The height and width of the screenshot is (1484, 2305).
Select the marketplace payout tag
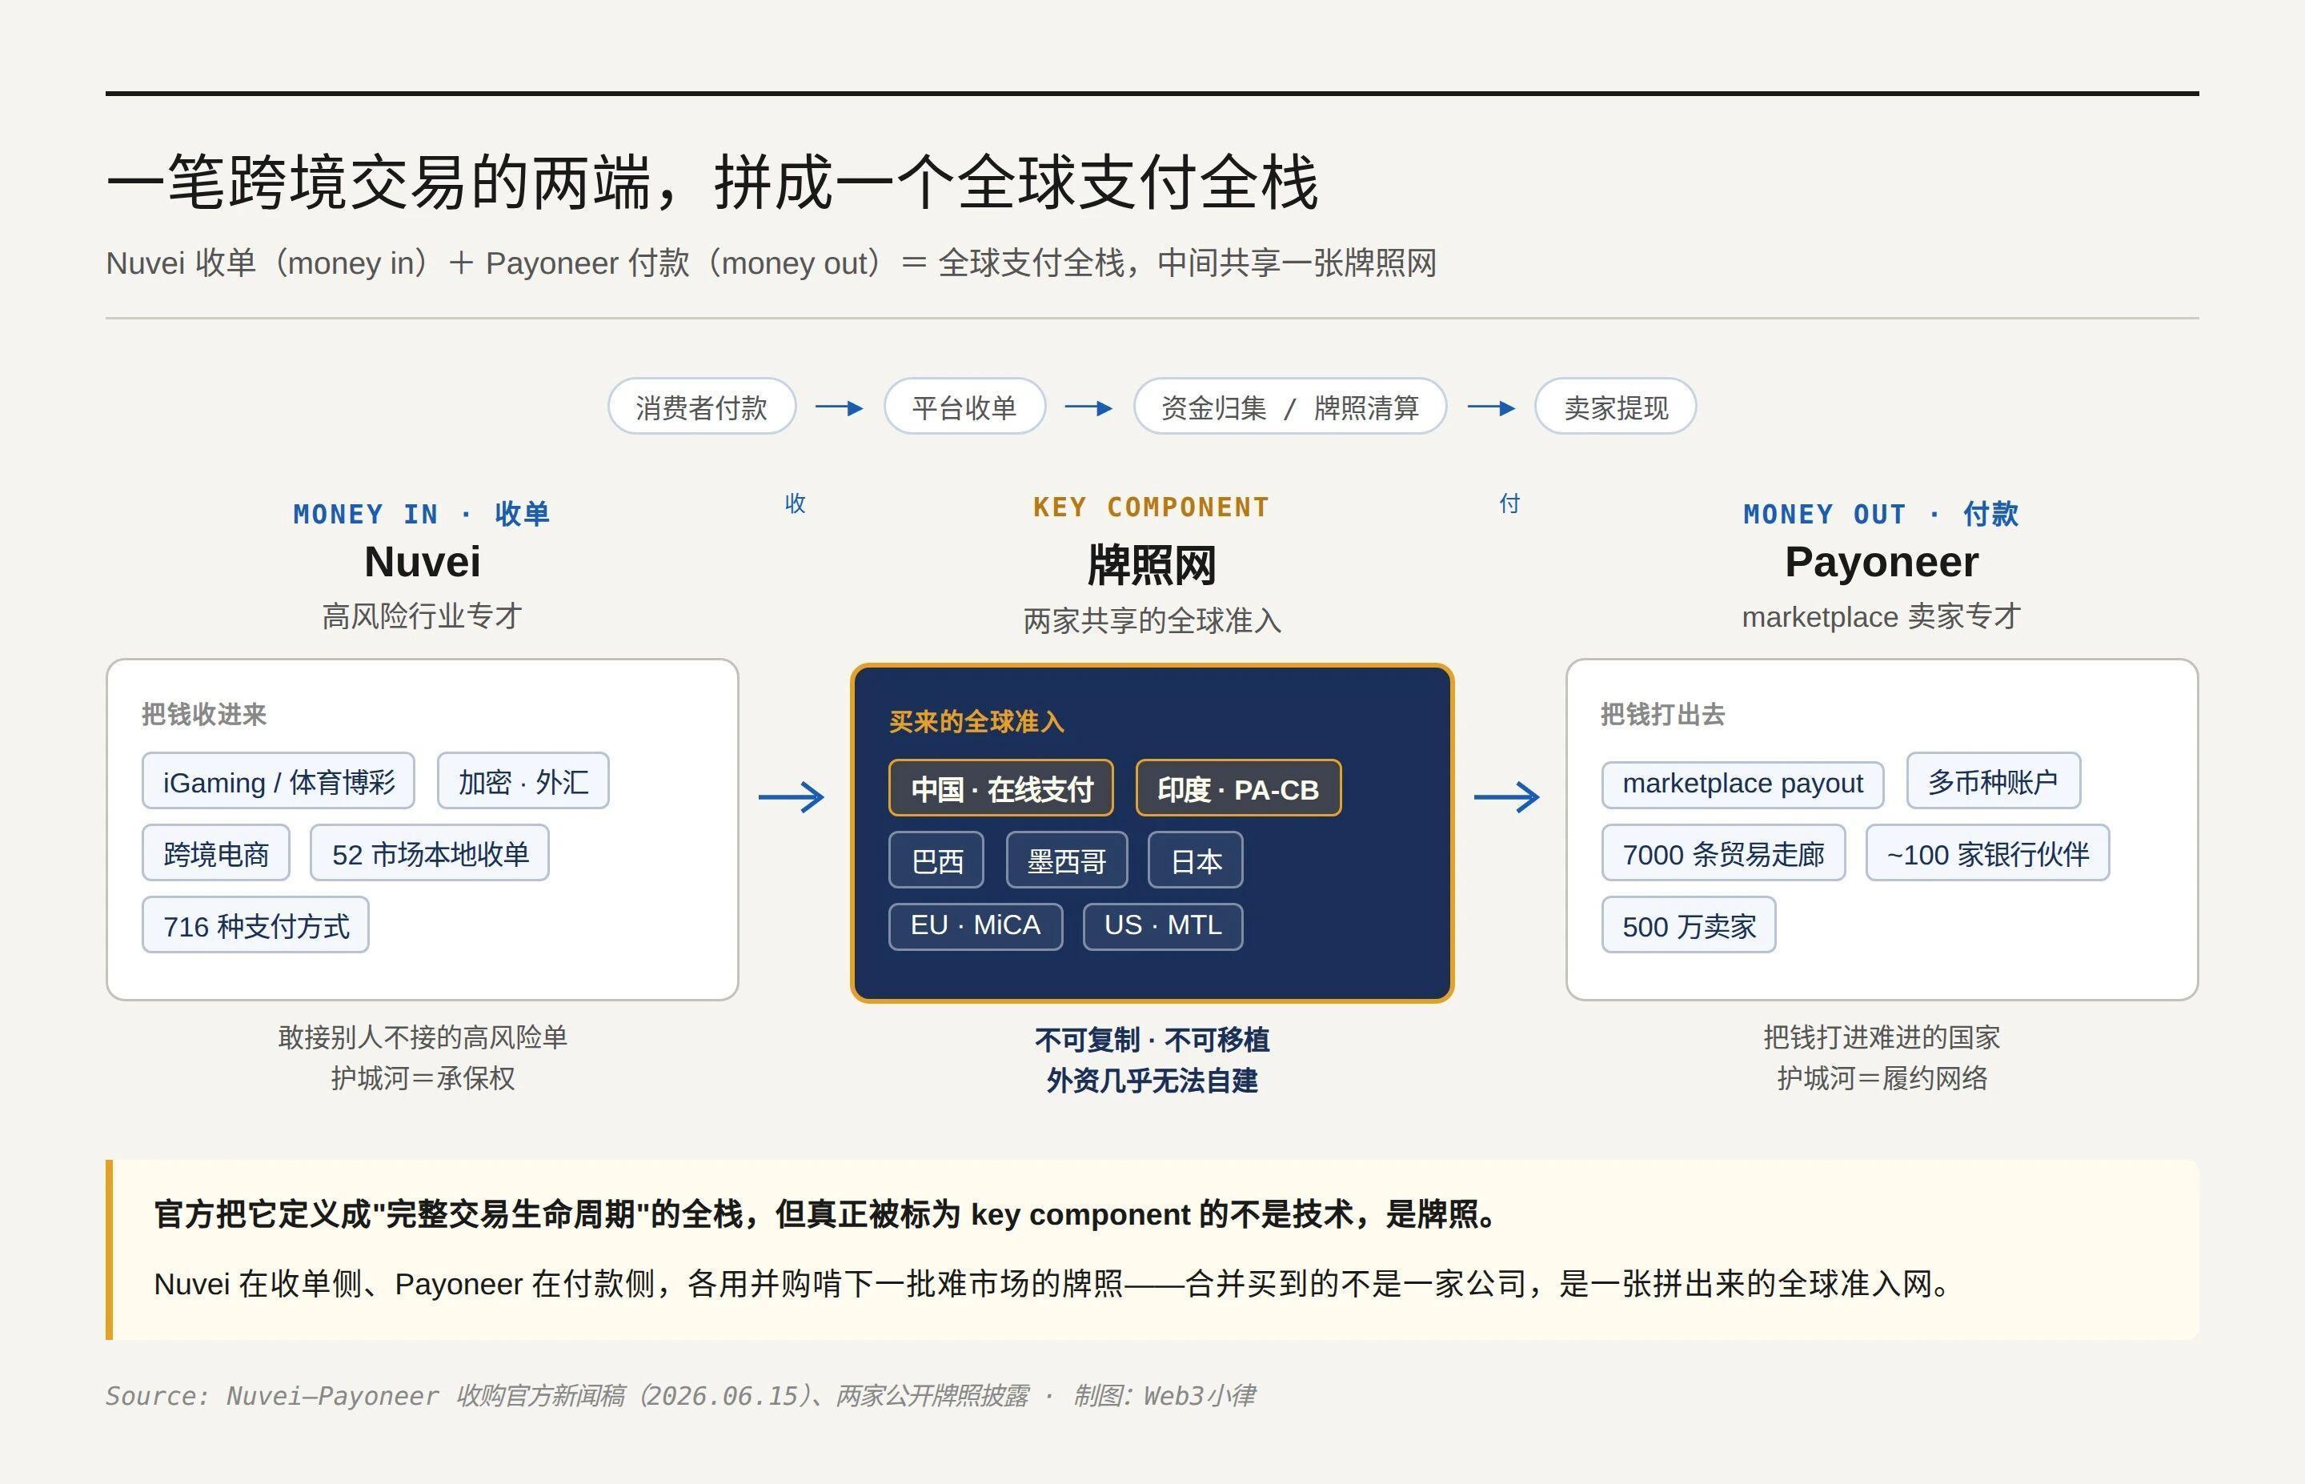(x=1742, y=784)
